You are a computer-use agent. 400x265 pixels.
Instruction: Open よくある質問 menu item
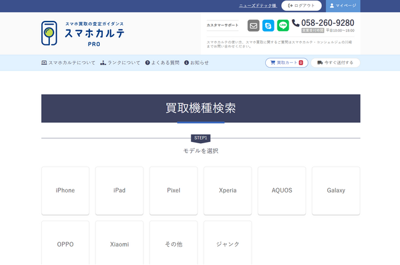162,63
